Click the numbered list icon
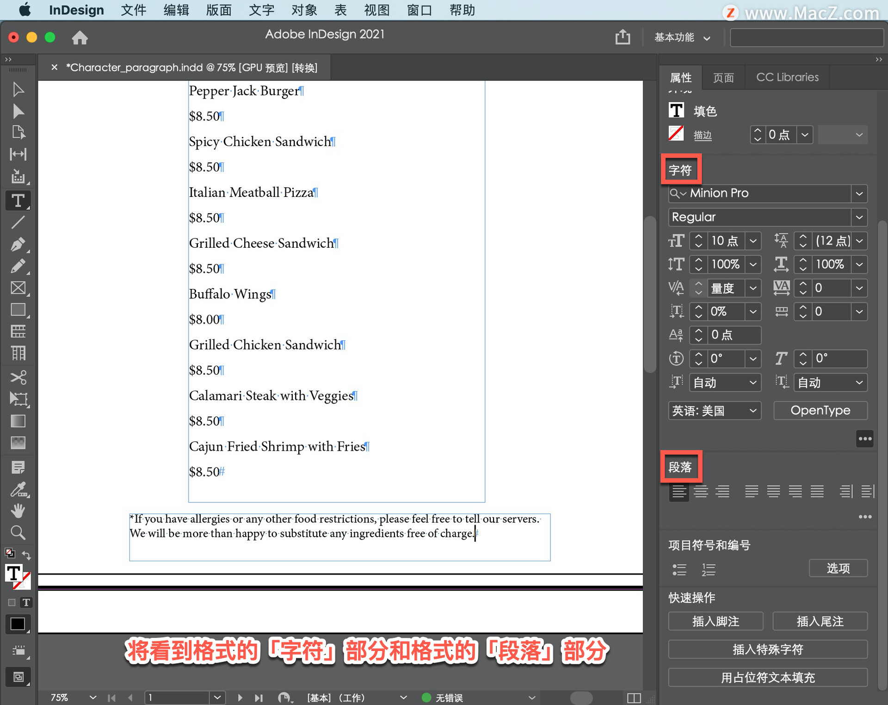The width and height of the screenshot is (888, 705). (x=708, y=570)
